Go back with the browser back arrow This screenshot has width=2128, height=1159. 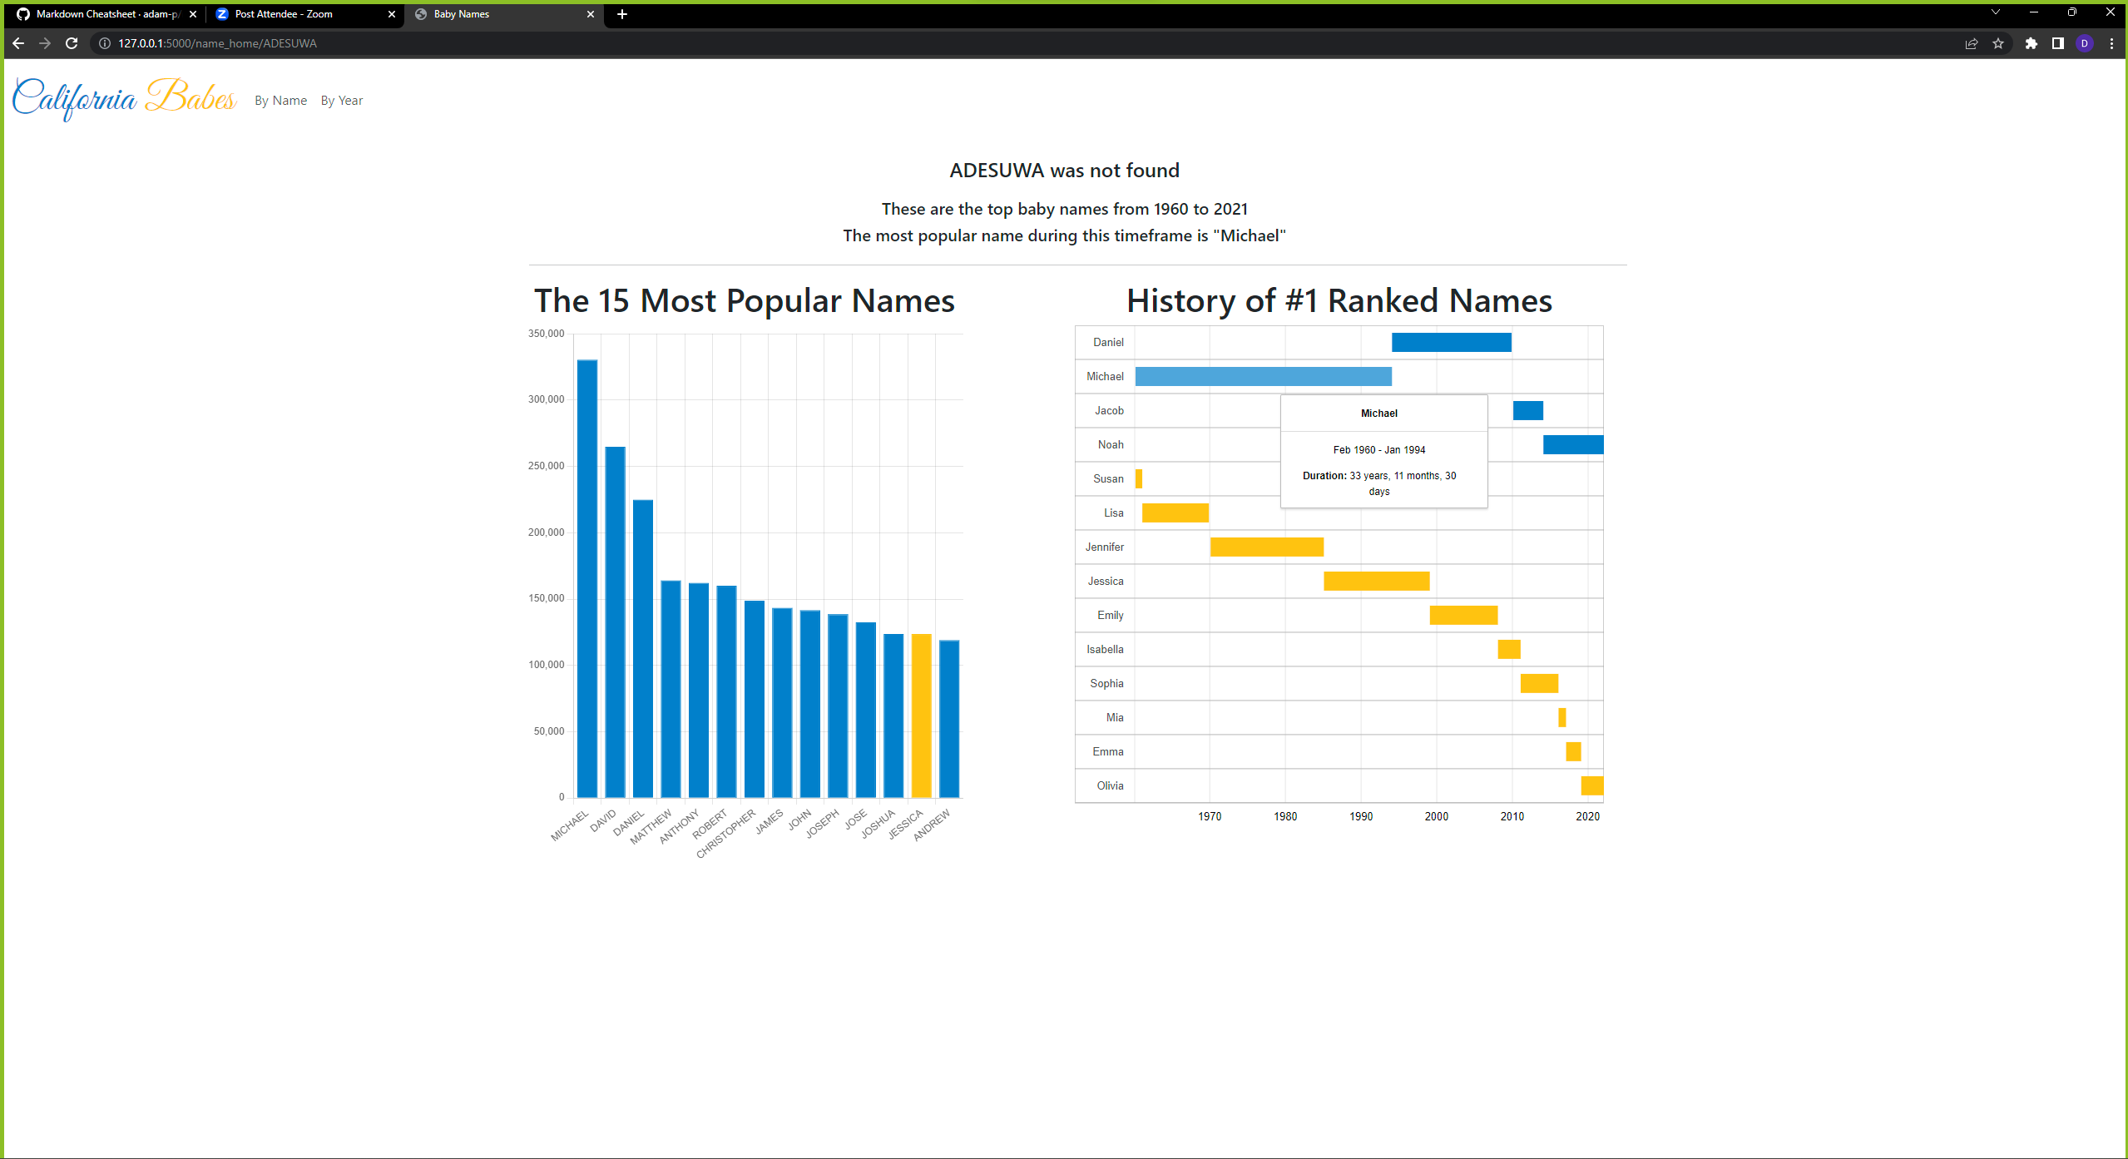point(18,43)
